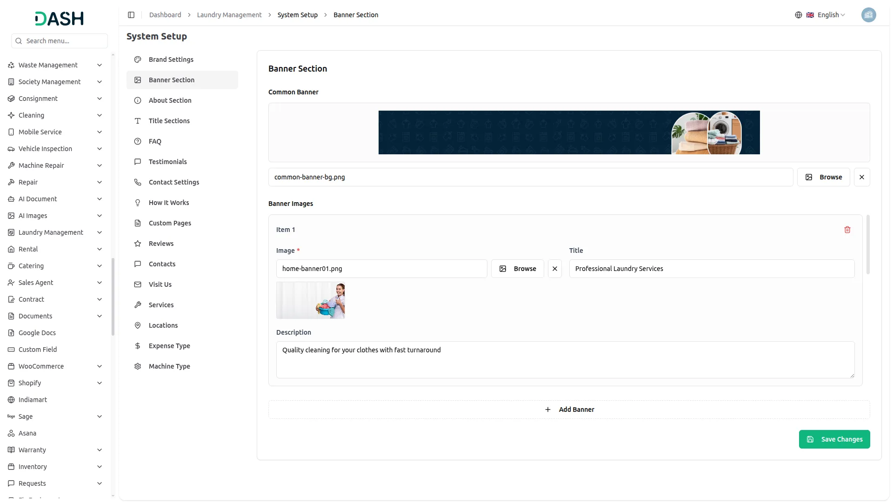The width and height of the screenshot is (893, 502).
Task: Click the globe language icon in header
Action: point(799,14)
